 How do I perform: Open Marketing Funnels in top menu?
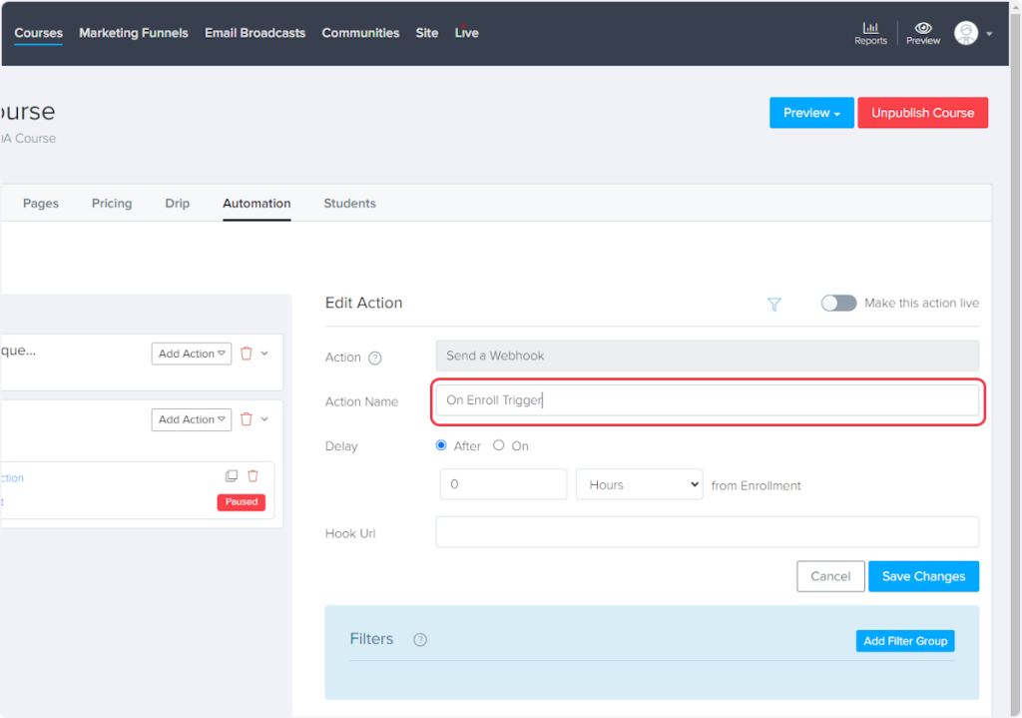pos(134,33)
